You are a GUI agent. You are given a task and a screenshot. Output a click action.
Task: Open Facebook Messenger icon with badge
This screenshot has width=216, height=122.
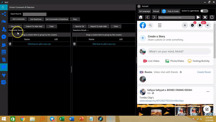(193, 25)
